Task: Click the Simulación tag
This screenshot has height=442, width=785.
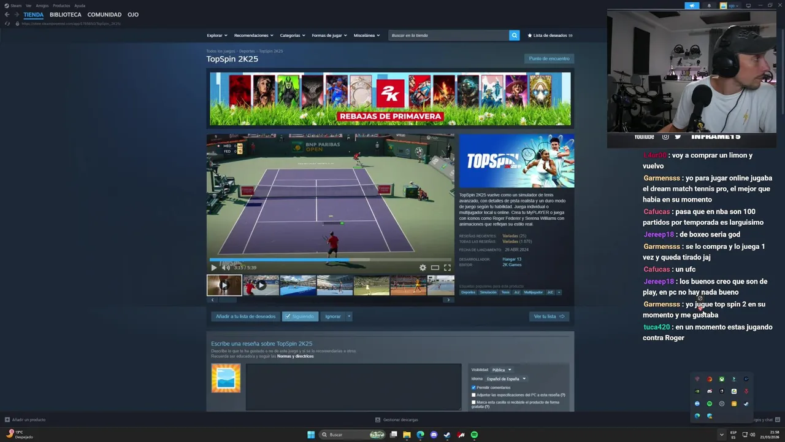Action: tap(488, 292)
